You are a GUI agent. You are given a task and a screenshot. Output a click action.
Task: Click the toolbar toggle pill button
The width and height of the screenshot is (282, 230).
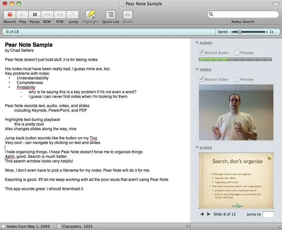[x=276, y=4]
